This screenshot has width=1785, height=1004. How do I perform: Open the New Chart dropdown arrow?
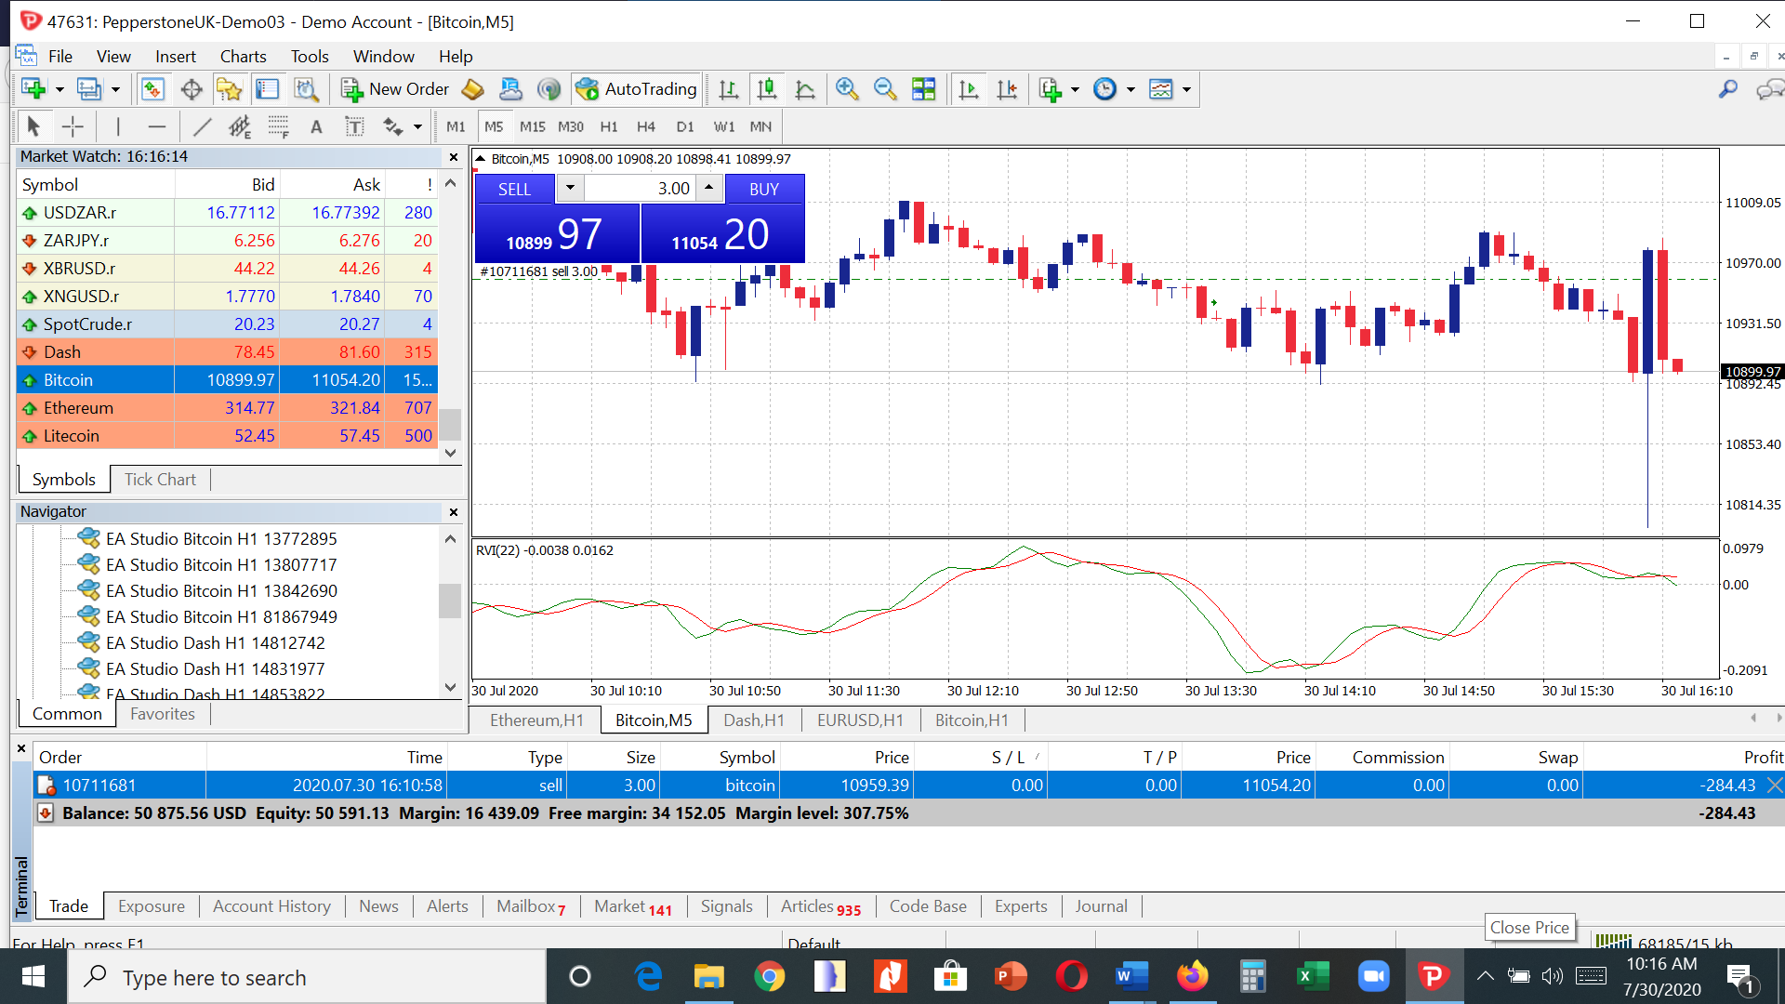(59, 90)
